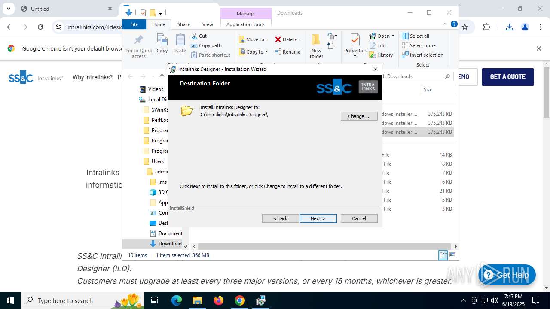Click the taskbar search box
Image resolution: width=550 pixels, height=309 pixels.
(x=82, y=300)
